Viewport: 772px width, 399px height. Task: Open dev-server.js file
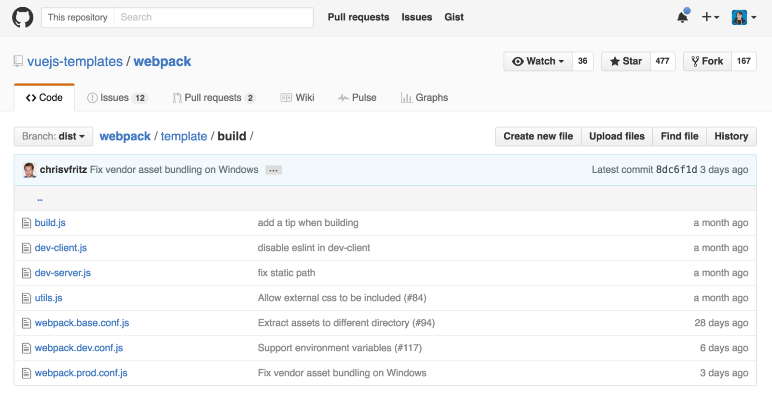click(63, 273)
